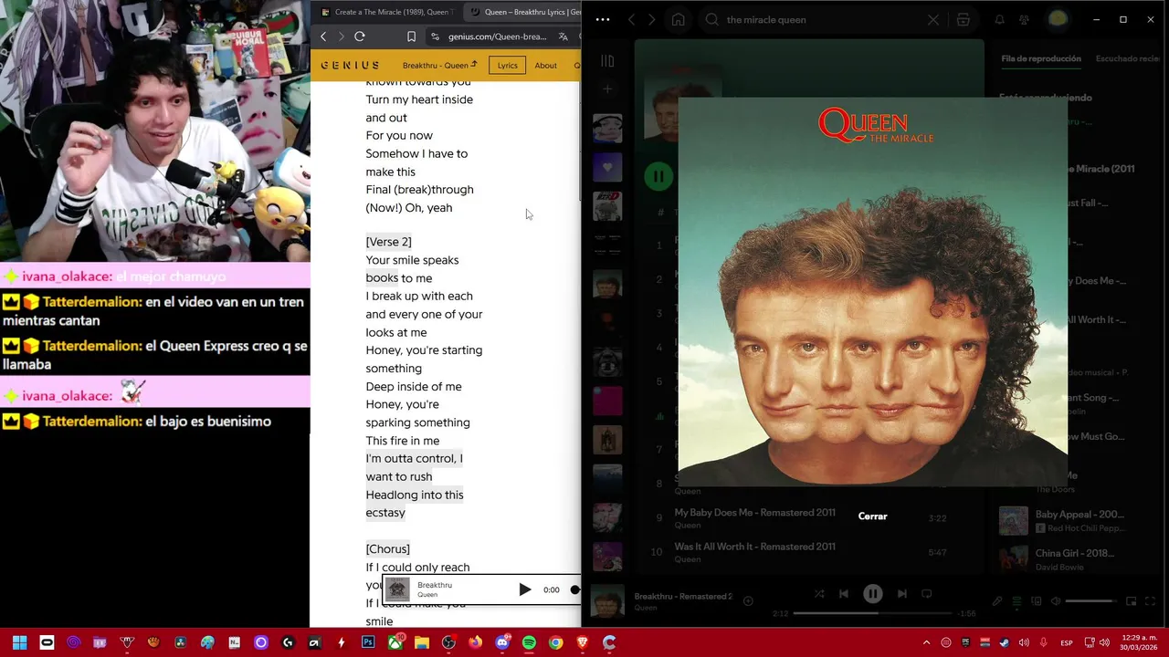The image size is (1169, 657).
Task: Switch to 'Escuchado recientemente' tab
Action: click(1129, 58)
